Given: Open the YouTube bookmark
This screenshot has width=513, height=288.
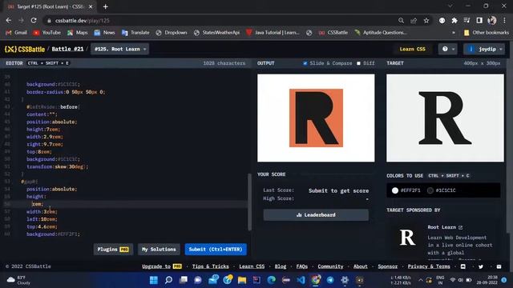Looking at the screenshot, I should (47, 33).
